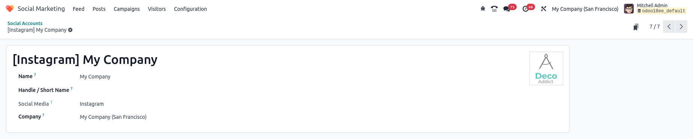
Task: Go to the next record arrow
Action: (681, 27)
